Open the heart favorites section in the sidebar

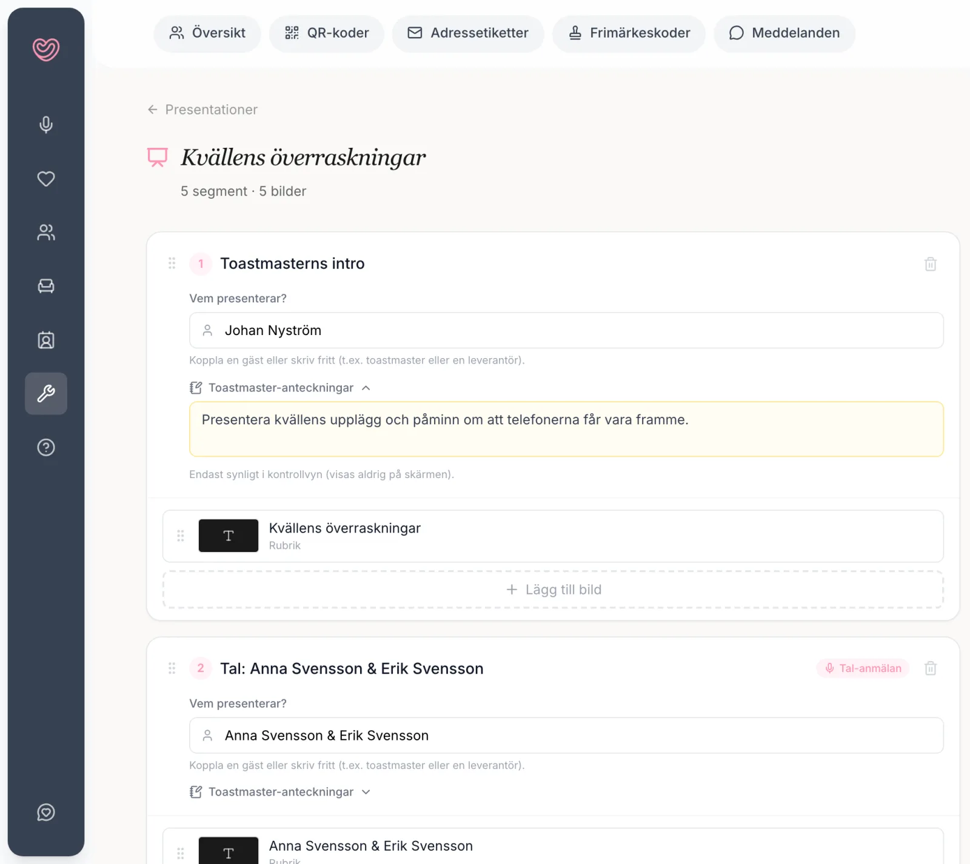coord(46,179)
